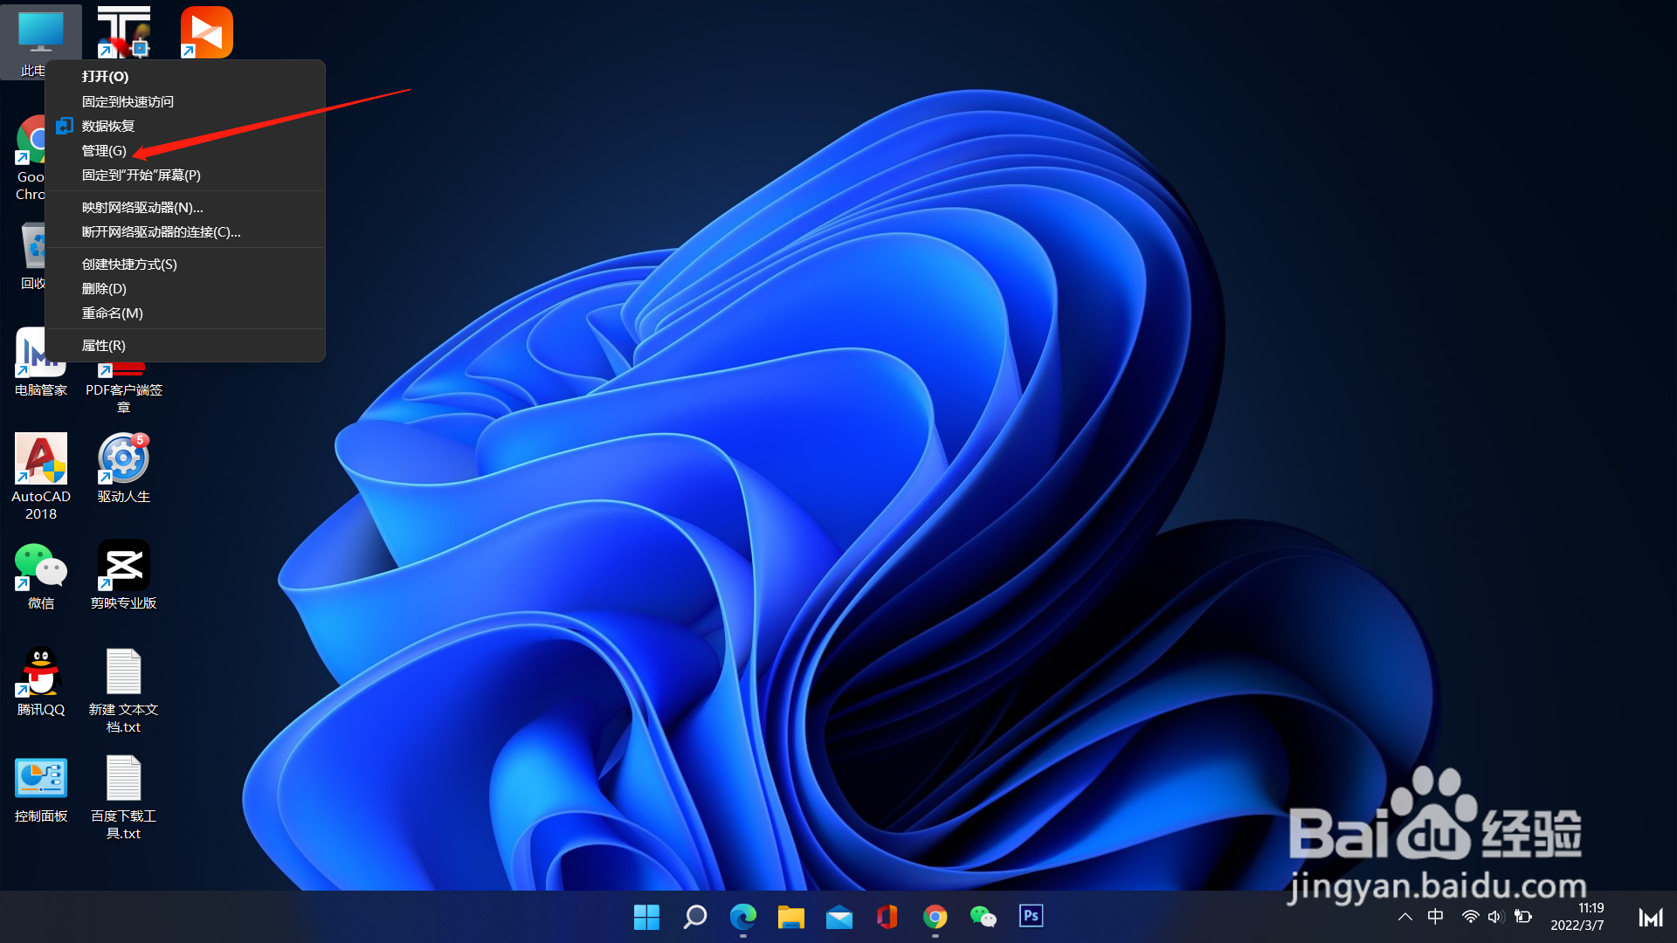Choose 固定到快速访问 menu entry

[185, 101]
